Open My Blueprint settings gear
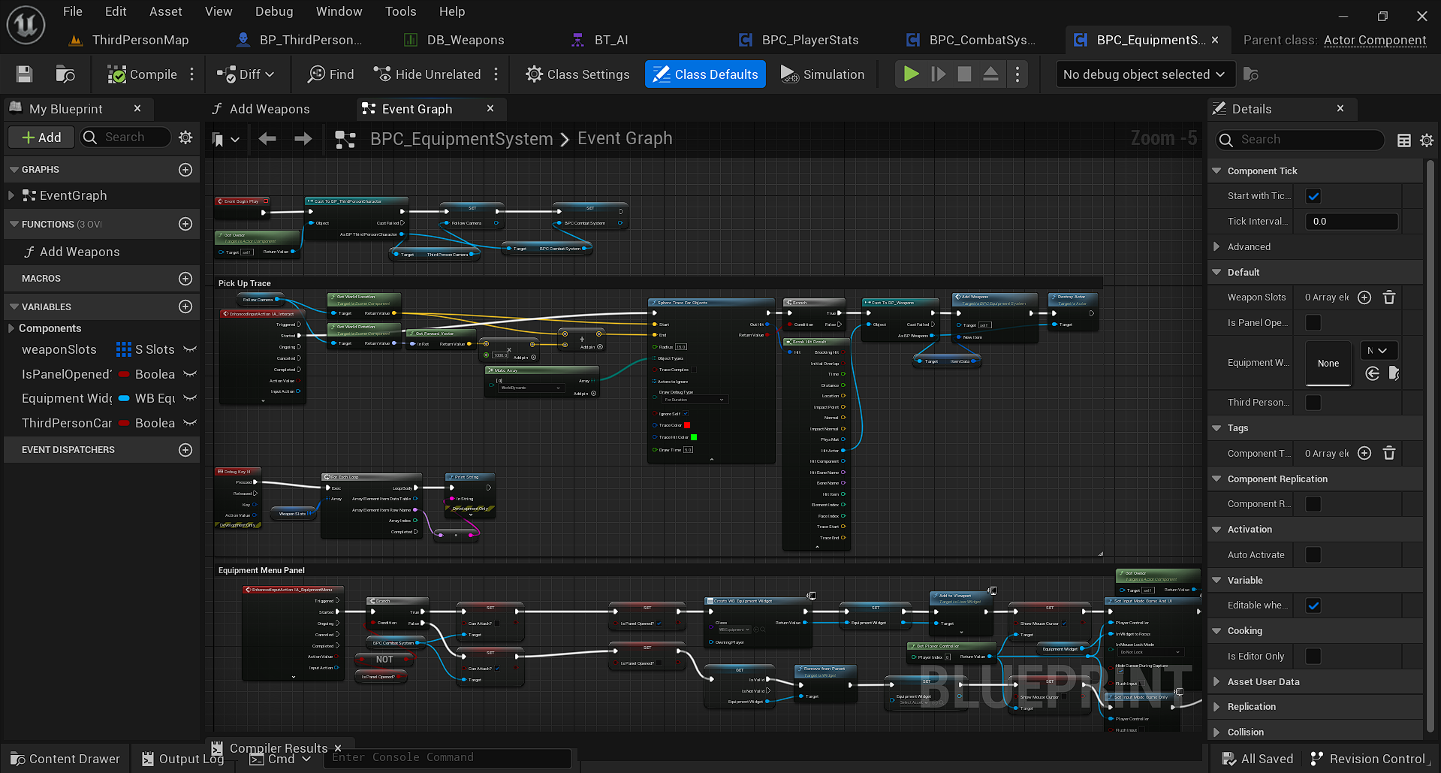 [x=185, y=137]
